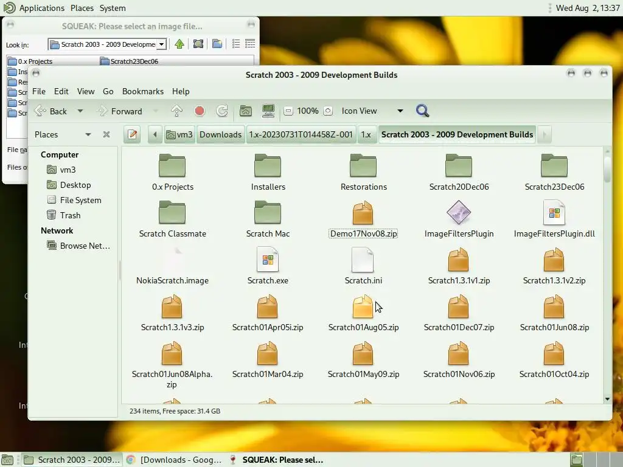The image size is (623, 467).
Task: Jump to vm3 home in path bar
Action: (179, 134)
